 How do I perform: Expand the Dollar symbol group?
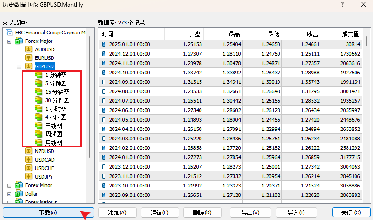[9, 194]
